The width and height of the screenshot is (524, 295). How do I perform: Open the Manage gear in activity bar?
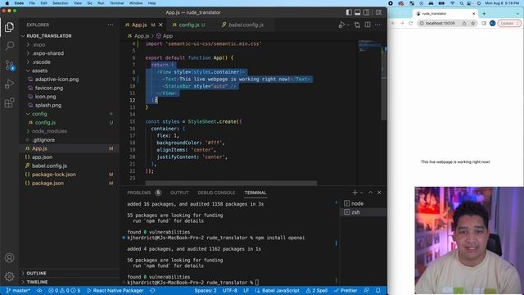pos(9,276)
